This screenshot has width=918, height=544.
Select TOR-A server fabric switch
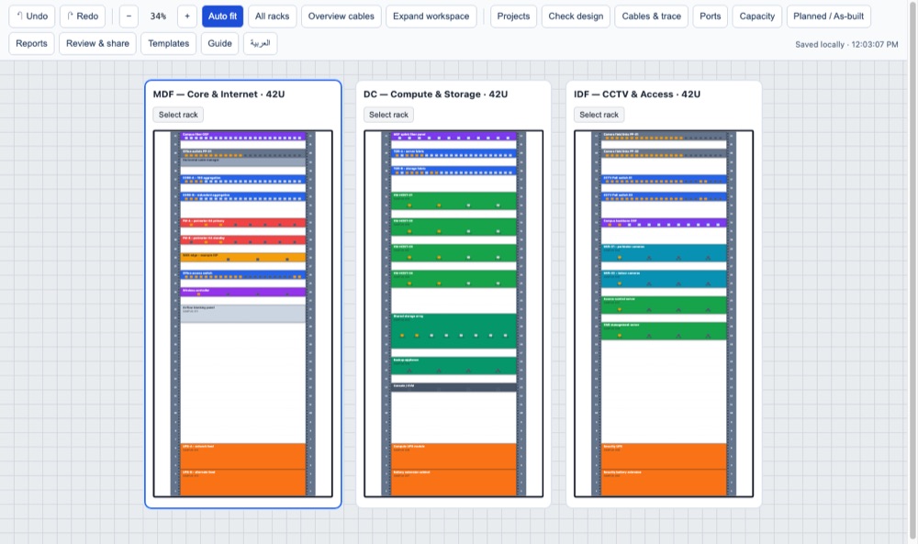click(x=453, y=153)
